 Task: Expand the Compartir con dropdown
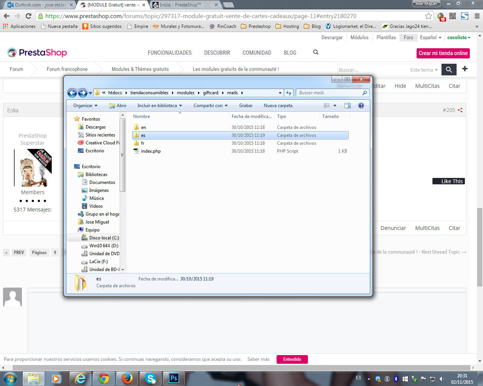[211, 106]
